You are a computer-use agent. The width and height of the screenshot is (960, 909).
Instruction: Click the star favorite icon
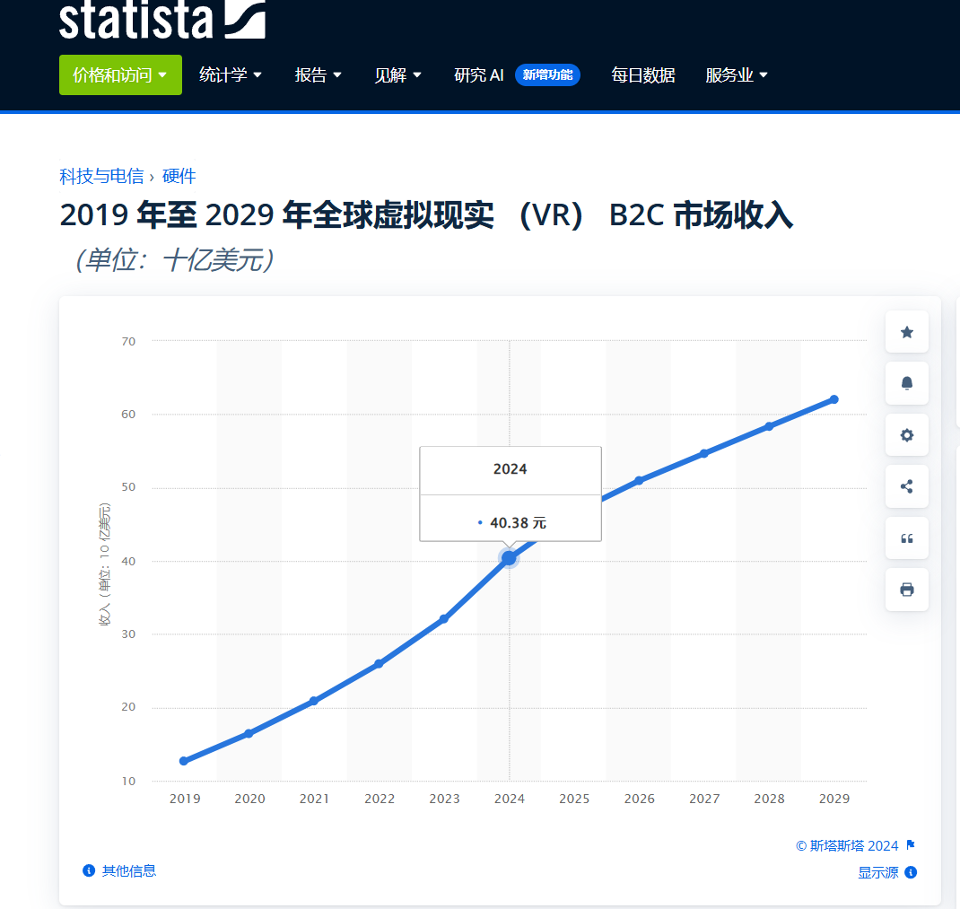click(906, 331)
